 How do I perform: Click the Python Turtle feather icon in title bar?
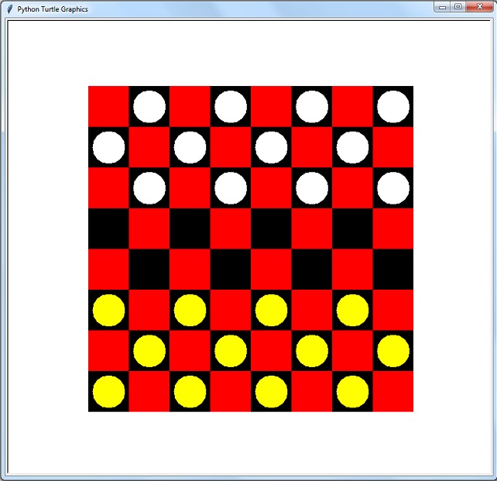coord(10,9)
